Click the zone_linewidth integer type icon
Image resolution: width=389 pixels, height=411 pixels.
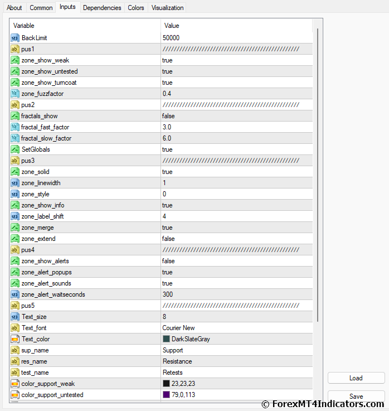tap(15, 183)
